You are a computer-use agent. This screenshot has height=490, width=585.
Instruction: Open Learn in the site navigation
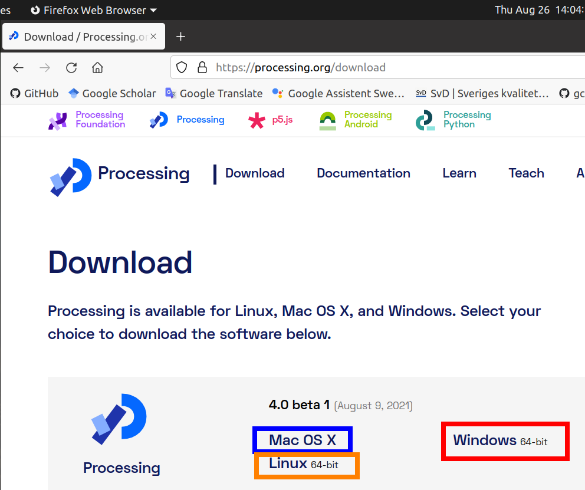tap(459, 173)
